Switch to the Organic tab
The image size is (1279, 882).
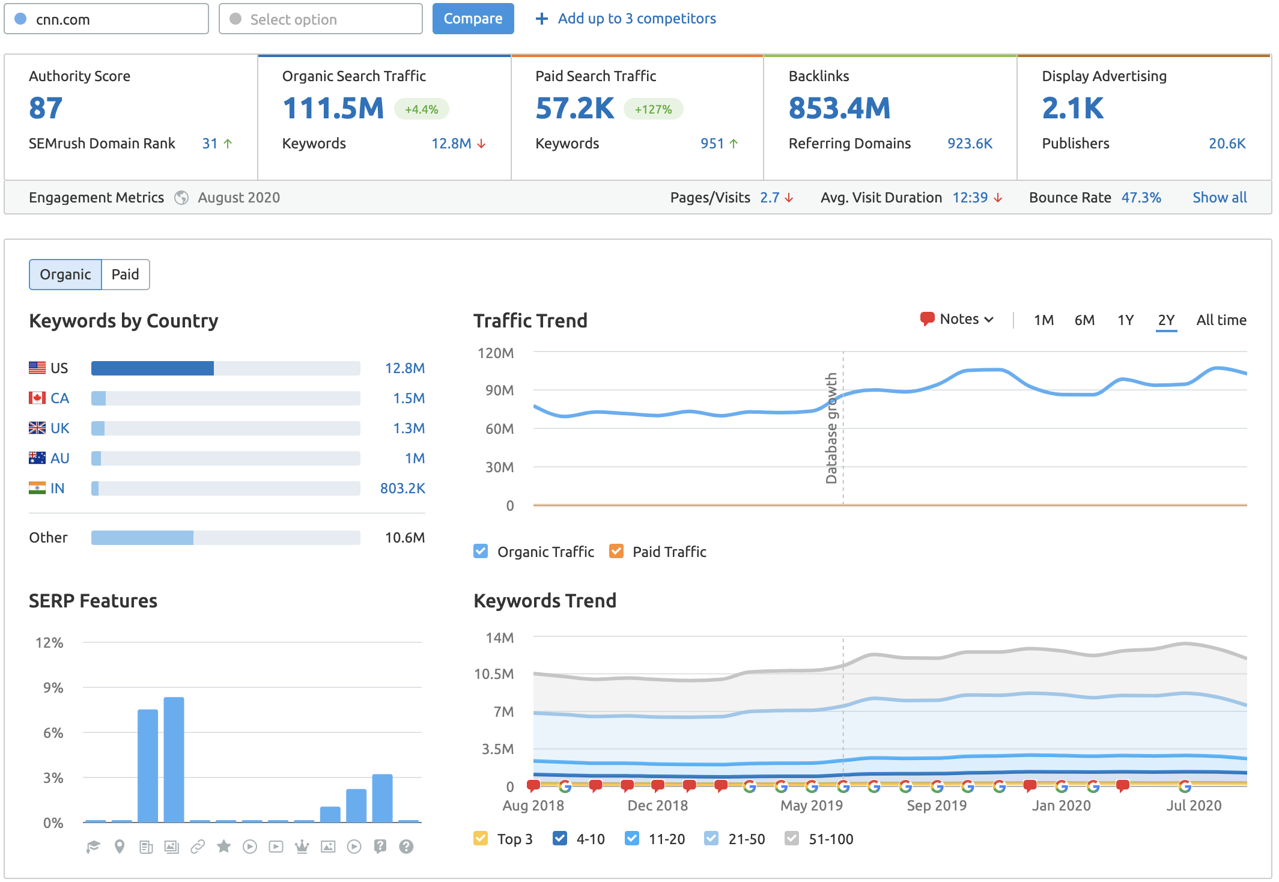65,275
